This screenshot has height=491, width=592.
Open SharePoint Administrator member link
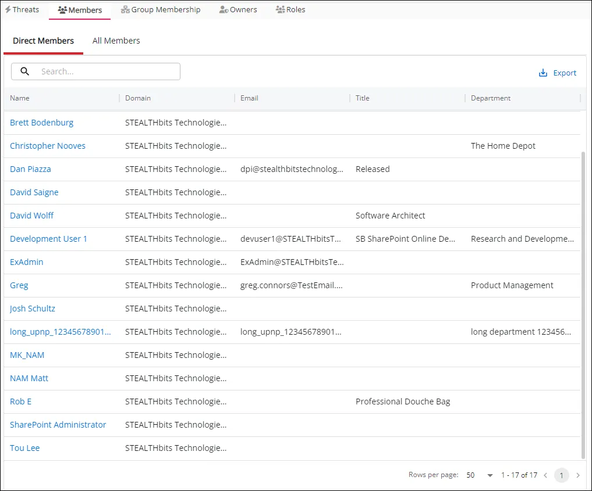click(x=58, y=425)
